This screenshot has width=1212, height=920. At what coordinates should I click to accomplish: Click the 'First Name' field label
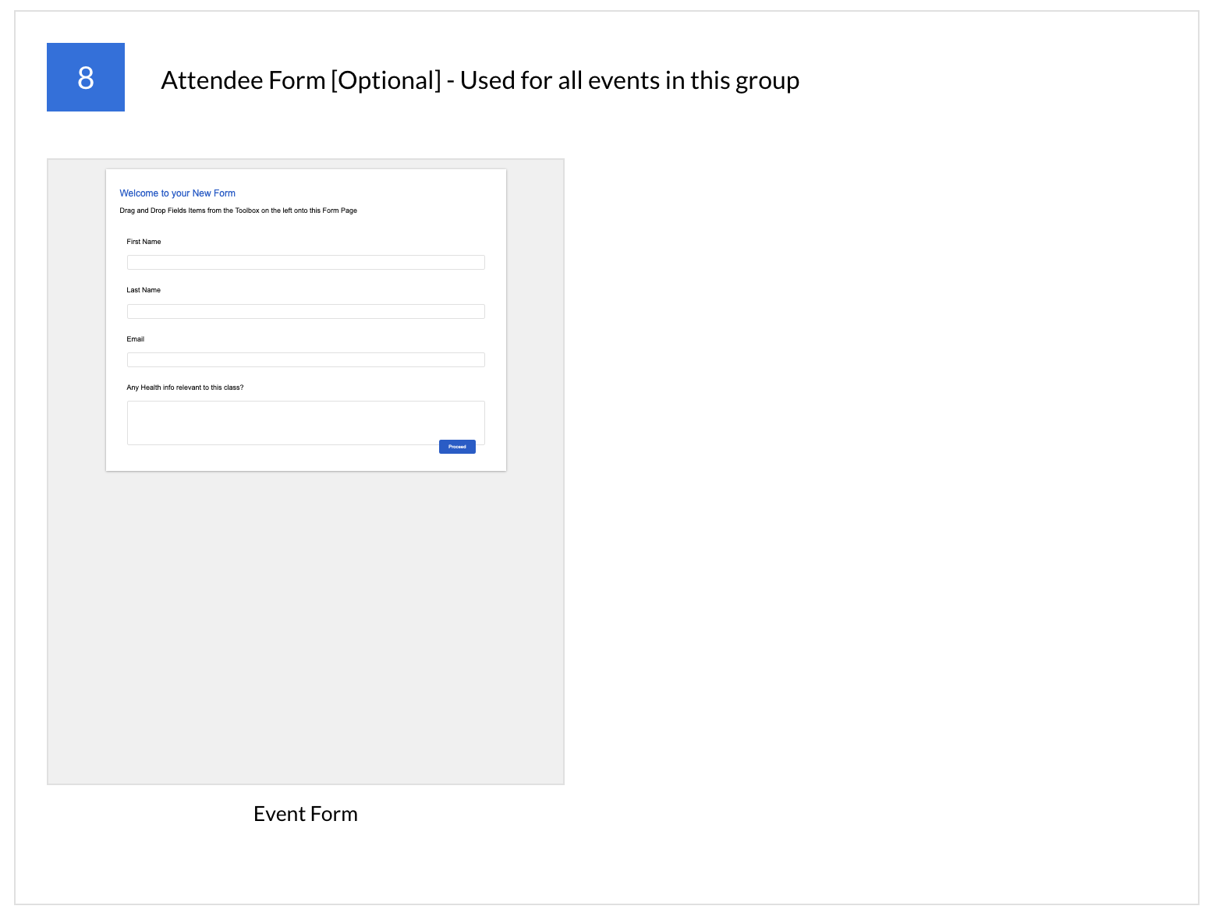(x=144, y=242)
